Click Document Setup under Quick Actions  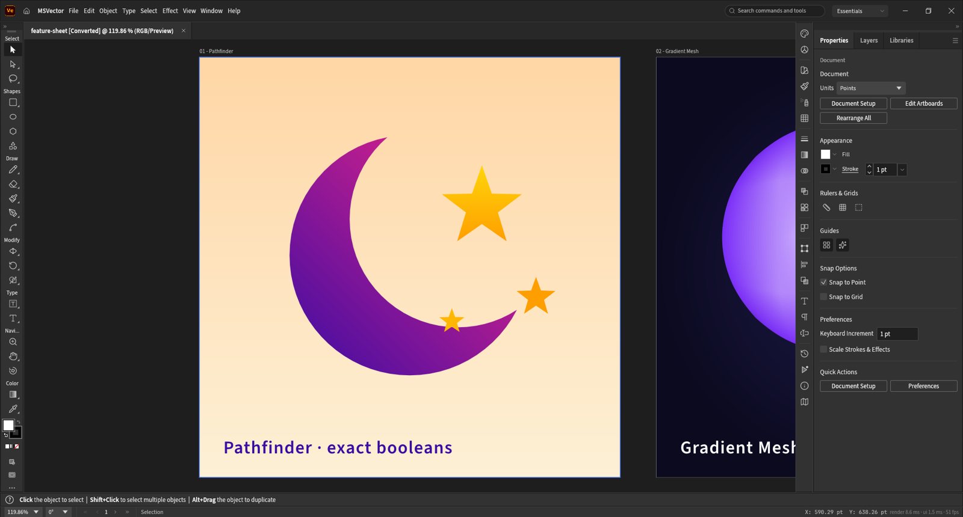[853, 386]
